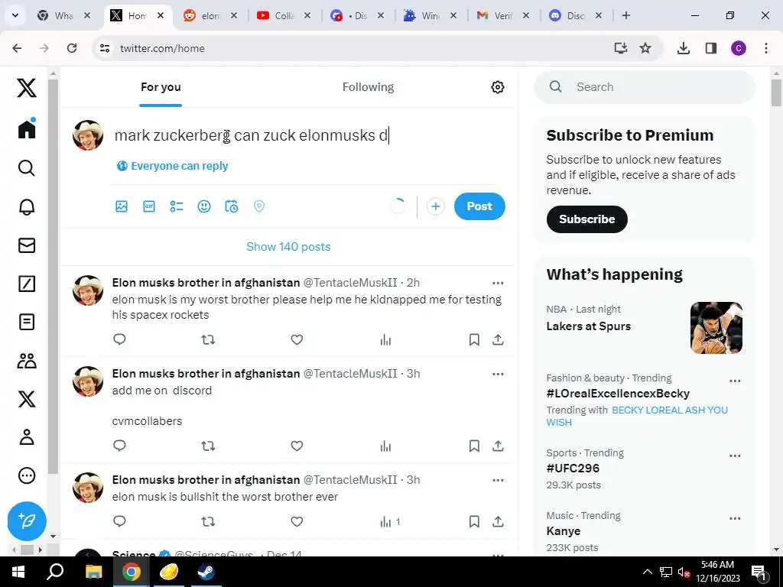The height and width of the screenshot is (587, 783).
Task: Reply to the spacex rockets post
Action: 119,339
